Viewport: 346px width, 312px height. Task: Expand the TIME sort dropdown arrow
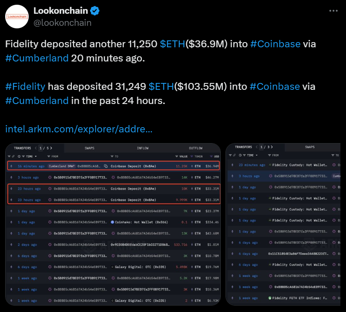point(36,156)
